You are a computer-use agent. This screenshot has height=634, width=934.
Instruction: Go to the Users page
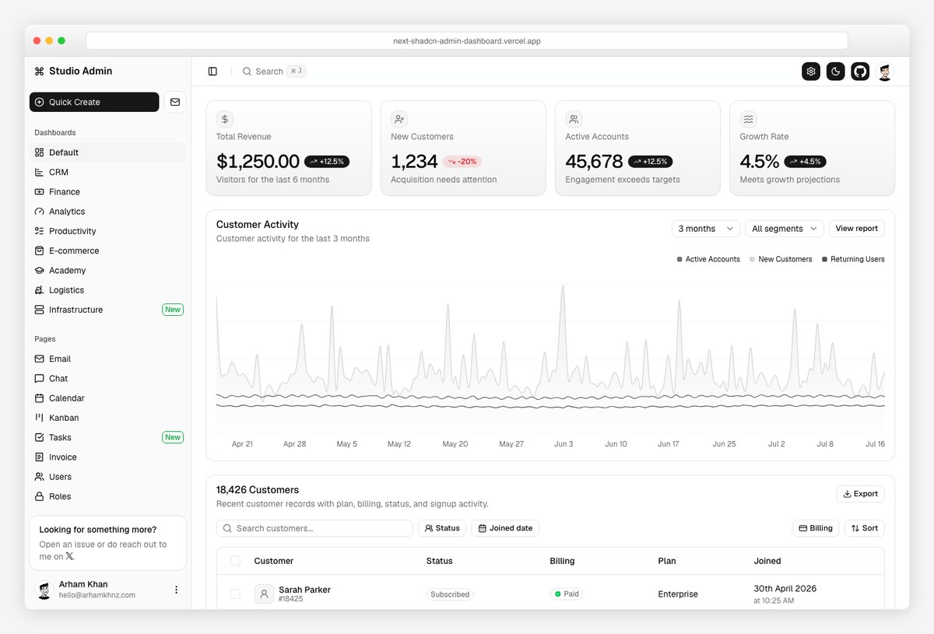(107, 477)
